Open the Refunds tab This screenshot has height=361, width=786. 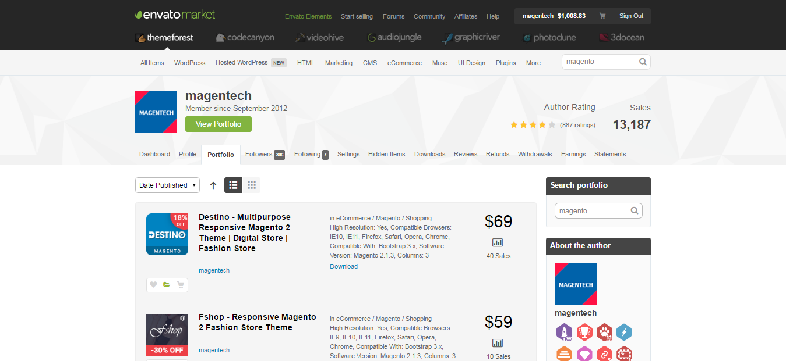tap(498, 154)
